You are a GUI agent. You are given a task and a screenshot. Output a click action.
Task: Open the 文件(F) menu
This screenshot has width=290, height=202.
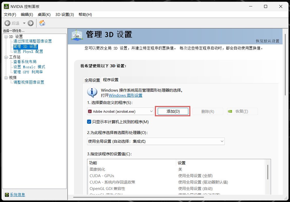[10, 15]
